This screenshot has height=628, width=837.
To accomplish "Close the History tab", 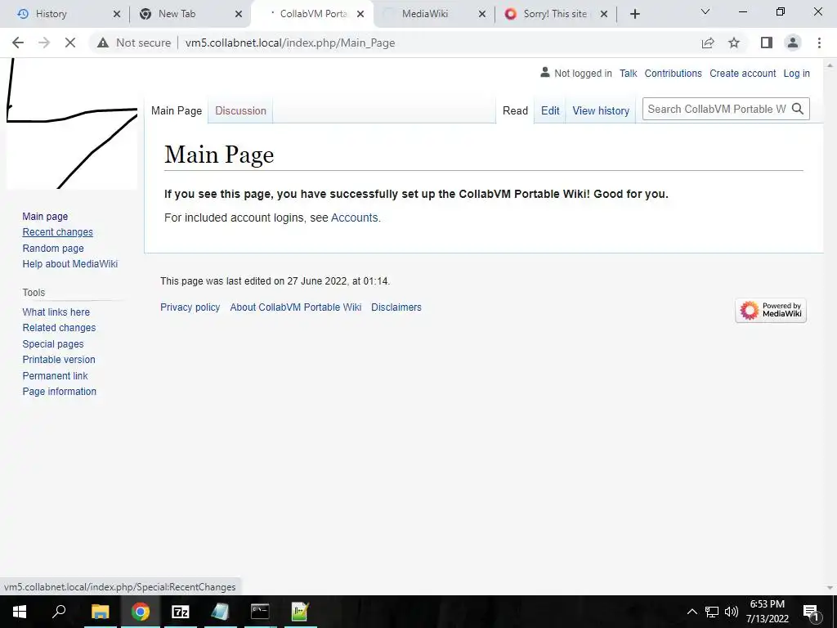I will [117, 14].
